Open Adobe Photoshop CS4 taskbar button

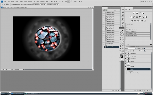point(18,94)
